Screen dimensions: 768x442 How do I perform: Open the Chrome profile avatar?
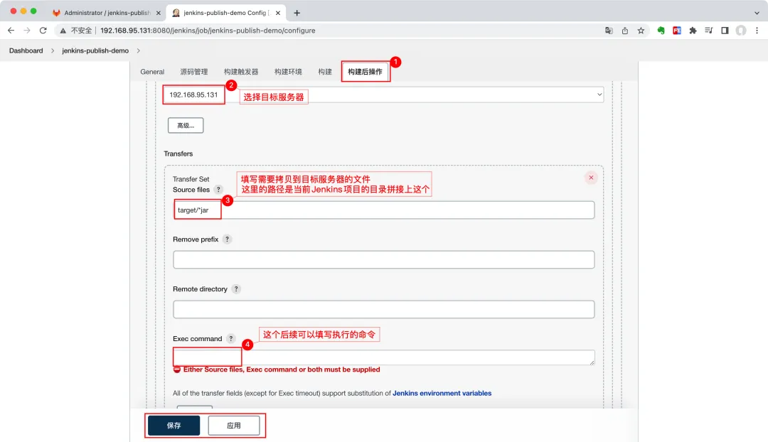click(741, 31)
